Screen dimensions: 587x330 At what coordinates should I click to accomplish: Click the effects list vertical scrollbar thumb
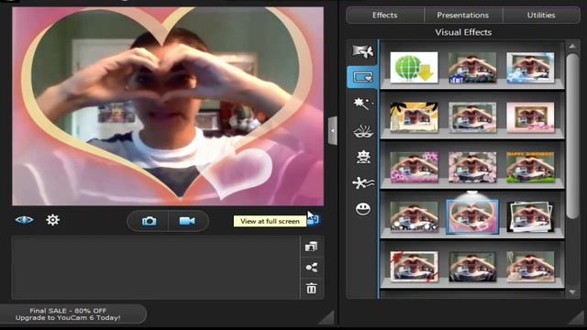(572, 136)
